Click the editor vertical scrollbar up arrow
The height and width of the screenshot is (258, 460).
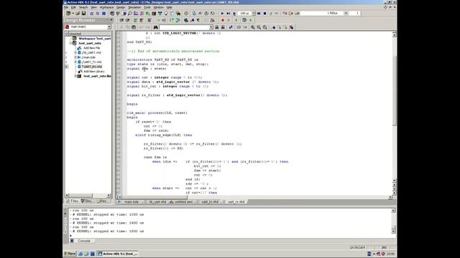394,35
